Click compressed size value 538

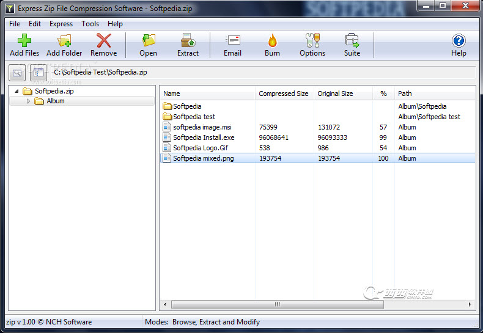(x=264, y=148)
